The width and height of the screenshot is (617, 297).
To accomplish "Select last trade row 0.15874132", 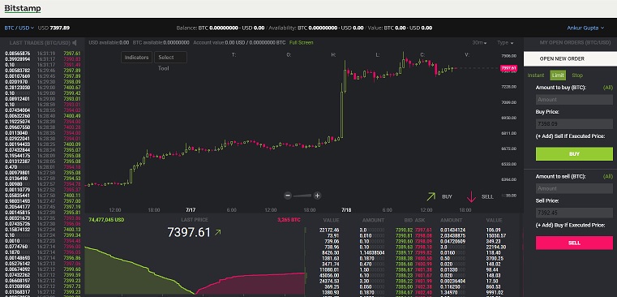I will click(42, 230).
